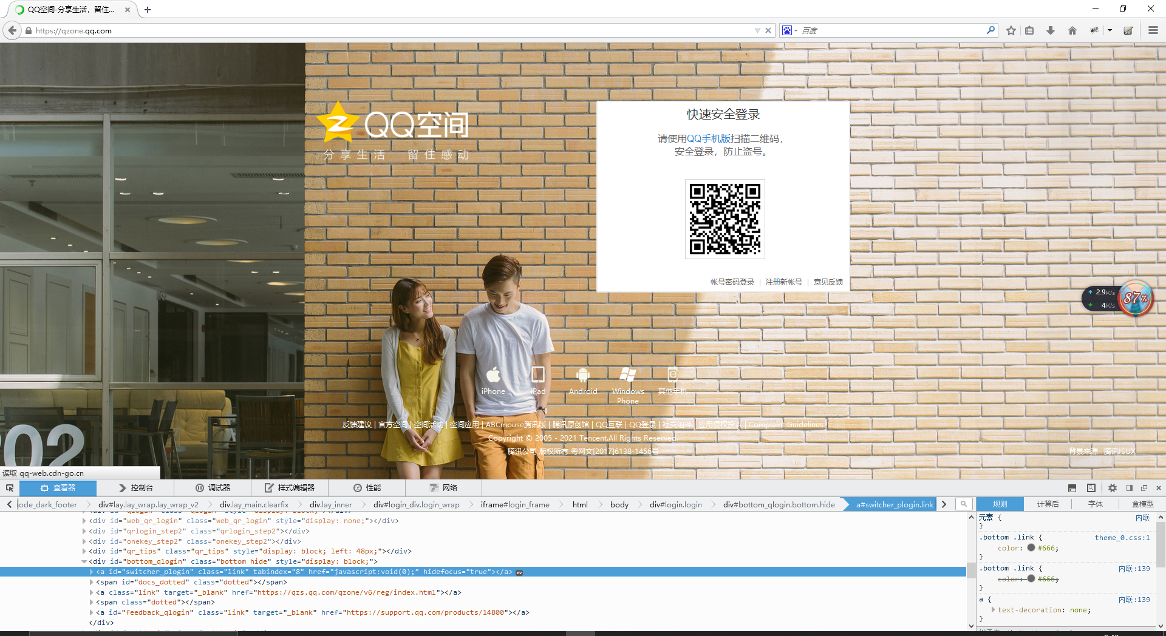Open the bookmarks list icon

1029,30
